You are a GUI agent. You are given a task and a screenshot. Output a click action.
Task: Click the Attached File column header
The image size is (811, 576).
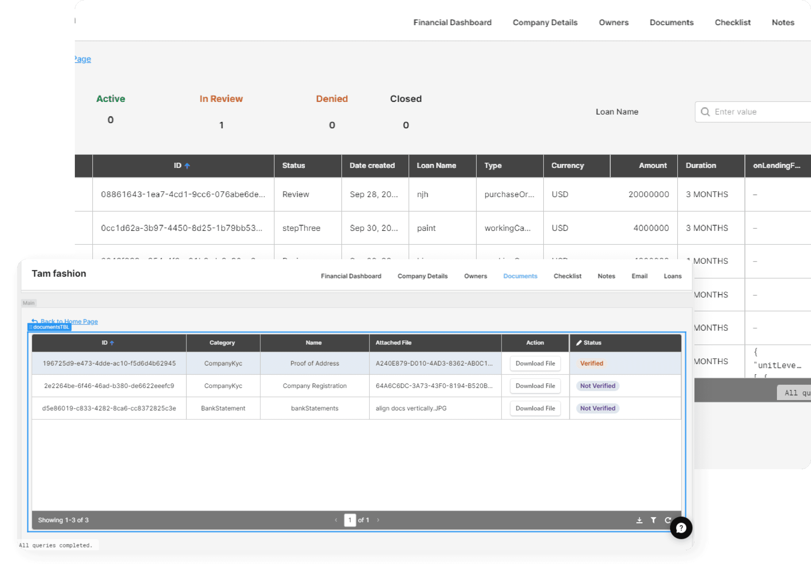[435, 343]
